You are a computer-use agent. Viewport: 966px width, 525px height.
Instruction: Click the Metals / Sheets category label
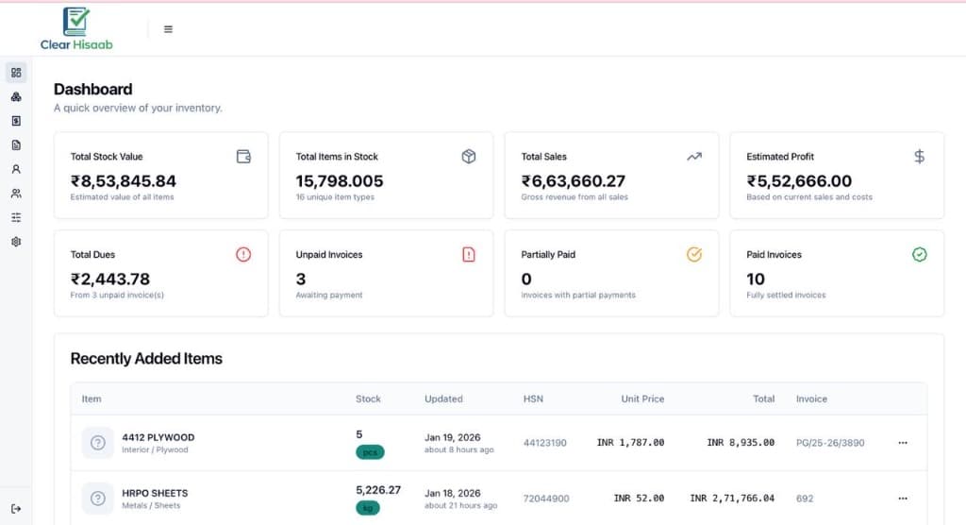click(151, 505)
